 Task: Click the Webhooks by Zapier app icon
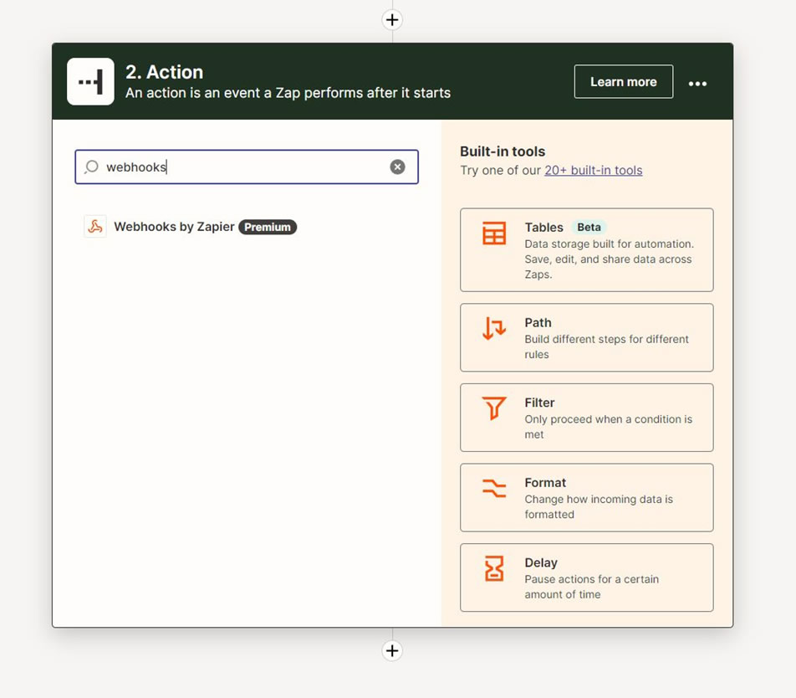coord(95,227)
